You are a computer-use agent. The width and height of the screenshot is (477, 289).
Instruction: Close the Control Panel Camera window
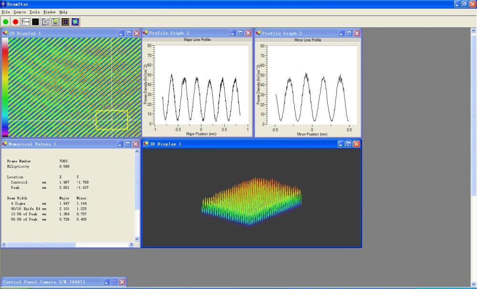(x=122, y=282)
